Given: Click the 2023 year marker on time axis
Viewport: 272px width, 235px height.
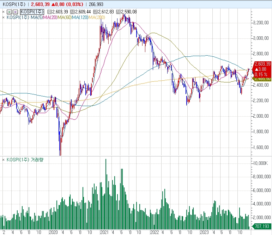Looking at the screenshot, I should [204, 232].
